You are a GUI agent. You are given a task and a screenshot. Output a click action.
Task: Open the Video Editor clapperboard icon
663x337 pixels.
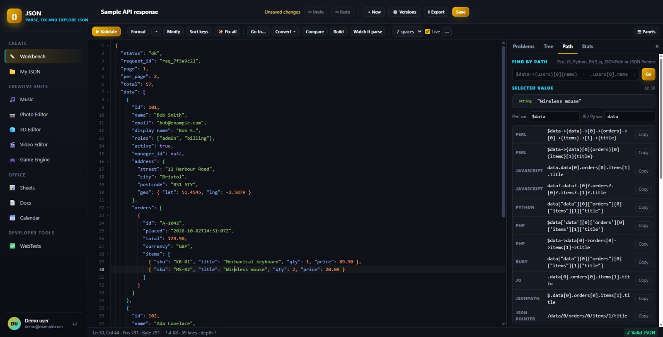pyautogui.click(x=12, y=145)
